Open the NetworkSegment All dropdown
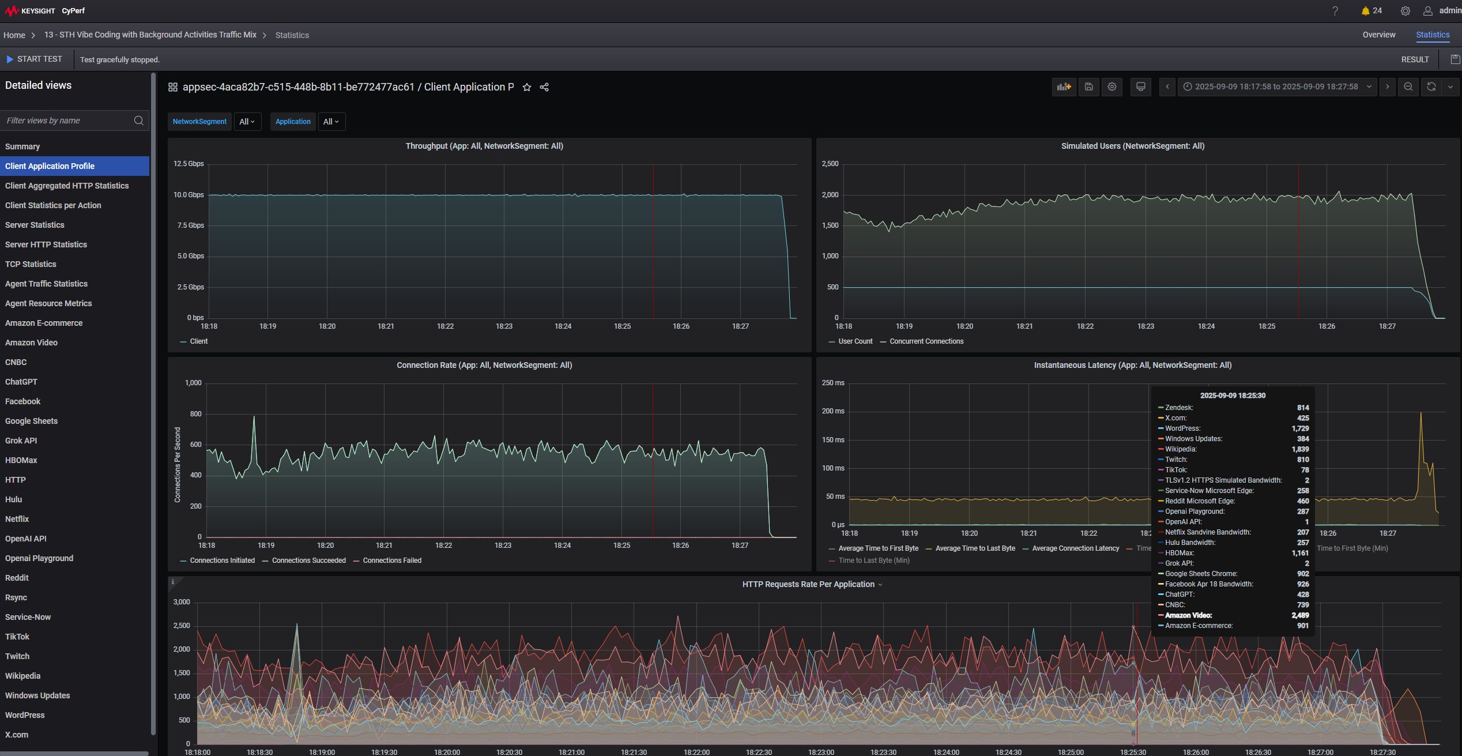The height and width of the screenshot is (756, 1462). (247, 122)
